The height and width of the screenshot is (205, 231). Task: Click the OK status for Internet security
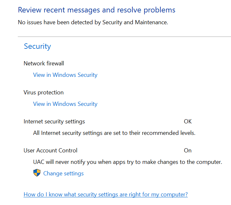pyautogui.click(x=188, y=121)
